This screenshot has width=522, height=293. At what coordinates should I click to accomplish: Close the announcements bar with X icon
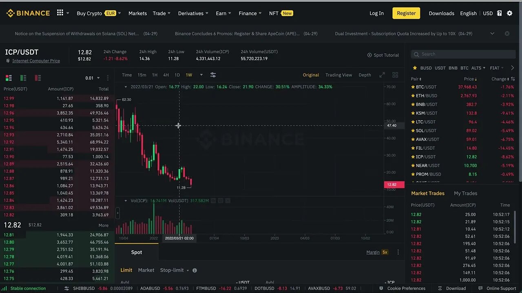[507, 33]
